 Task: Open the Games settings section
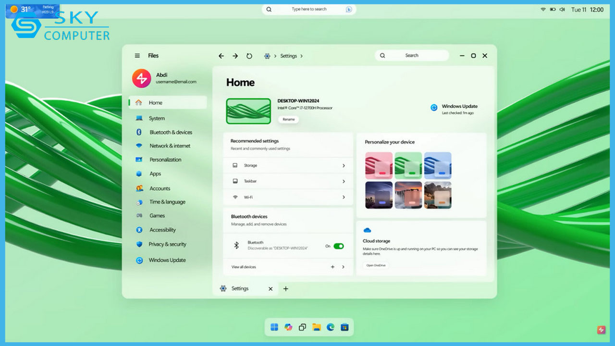[157, 215]
